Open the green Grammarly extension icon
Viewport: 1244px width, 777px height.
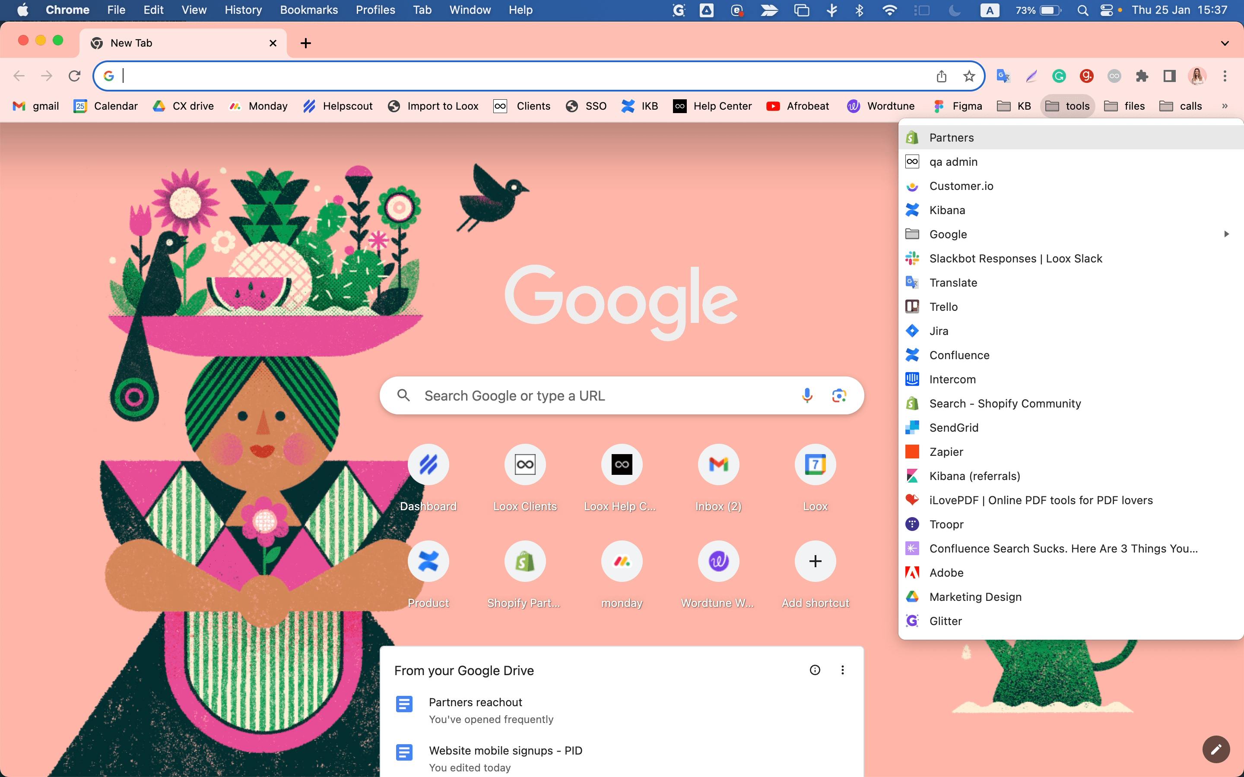click(x=1059, y=76)
